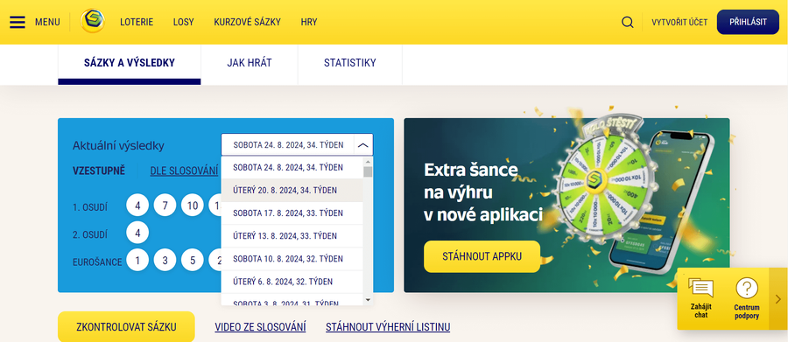Open the draw date combo box
Screen dimensions: 788x342
tap(297, 145)
